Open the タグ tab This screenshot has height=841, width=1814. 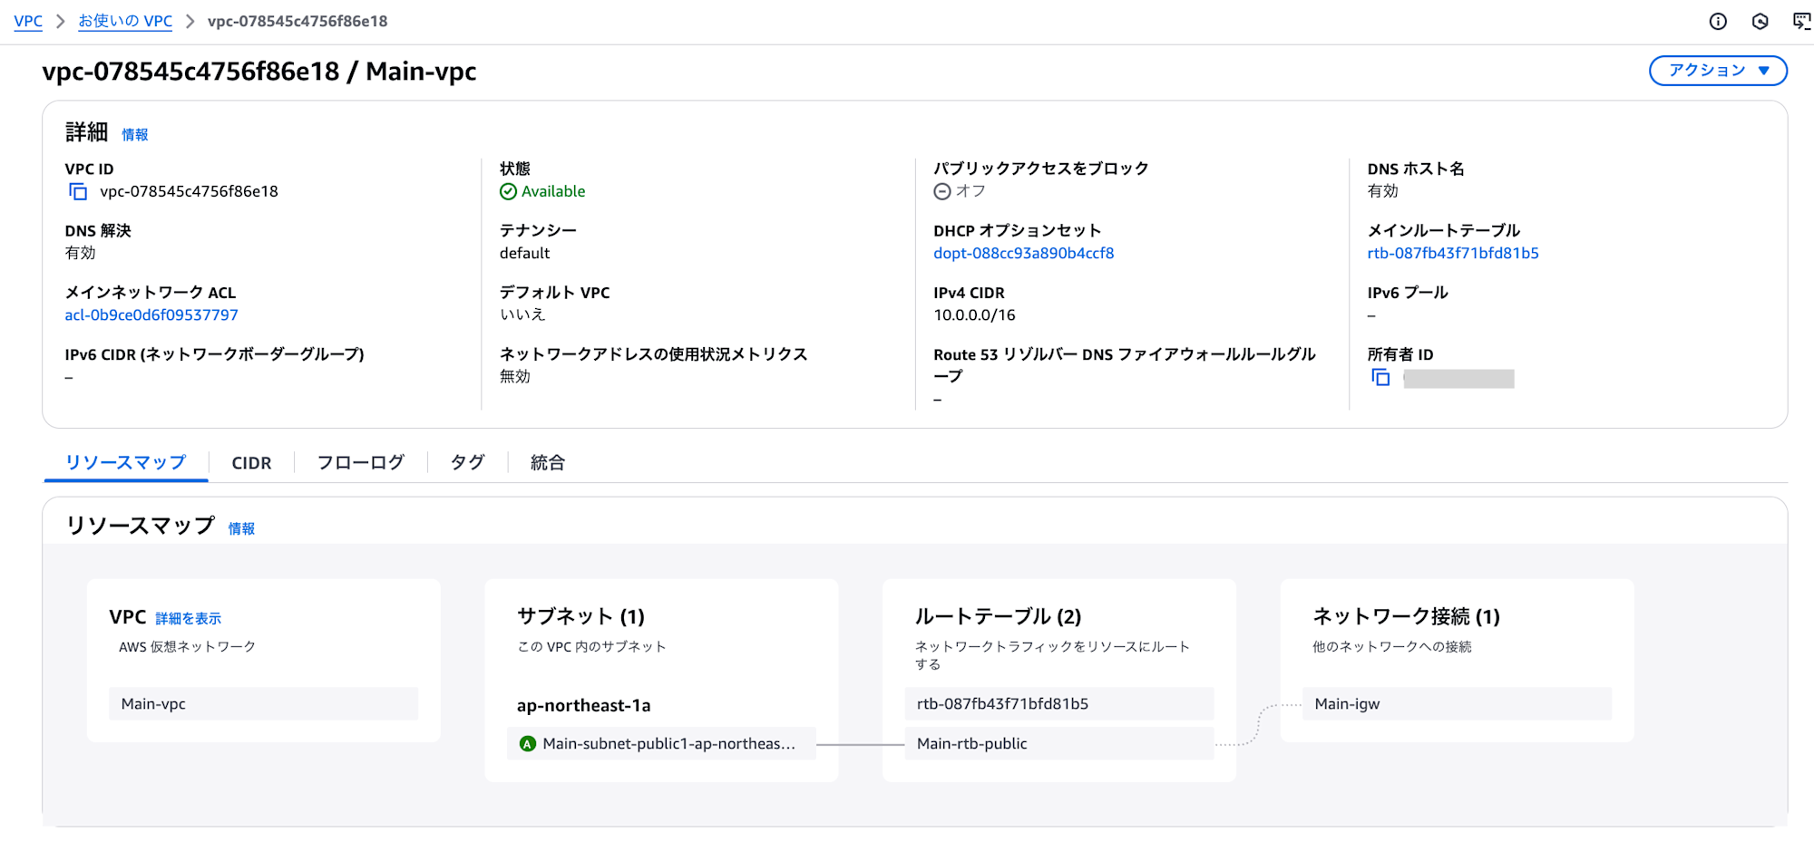(x=468, y=463)
